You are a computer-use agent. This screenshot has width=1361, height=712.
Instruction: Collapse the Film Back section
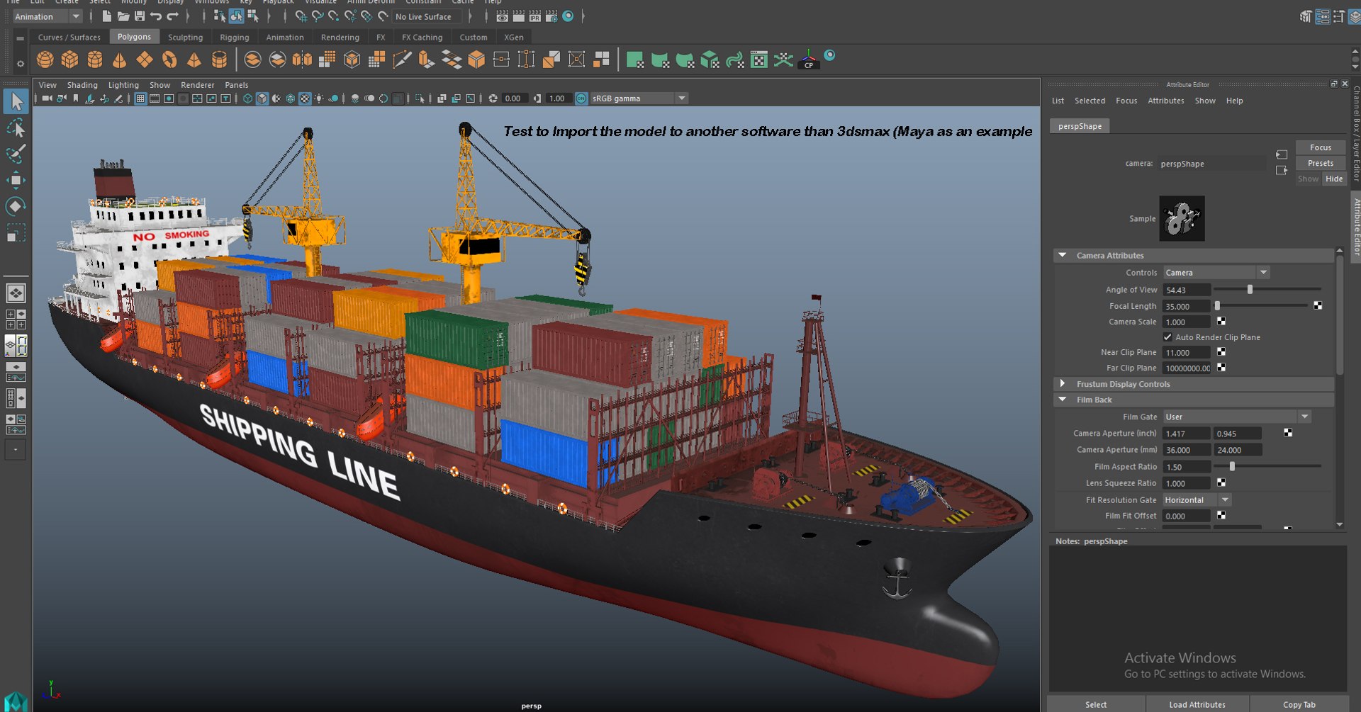point(1062,400)
